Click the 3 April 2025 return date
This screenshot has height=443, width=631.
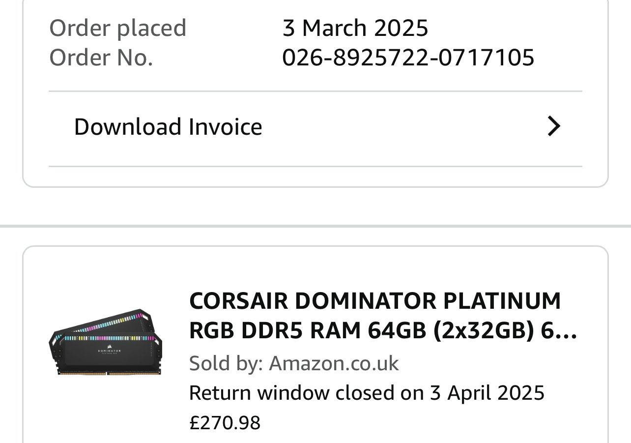pyautogui.click(x=488, y=393)
